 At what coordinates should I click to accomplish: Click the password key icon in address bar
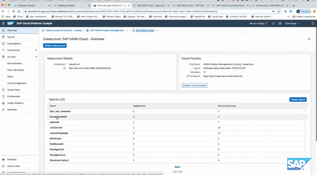click(273, 12)
